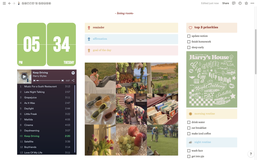Click the 05 hour clock widget

coord(32,44)
